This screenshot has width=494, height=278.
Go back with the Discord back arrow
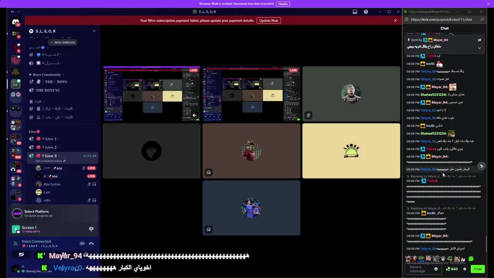(12, 12)
